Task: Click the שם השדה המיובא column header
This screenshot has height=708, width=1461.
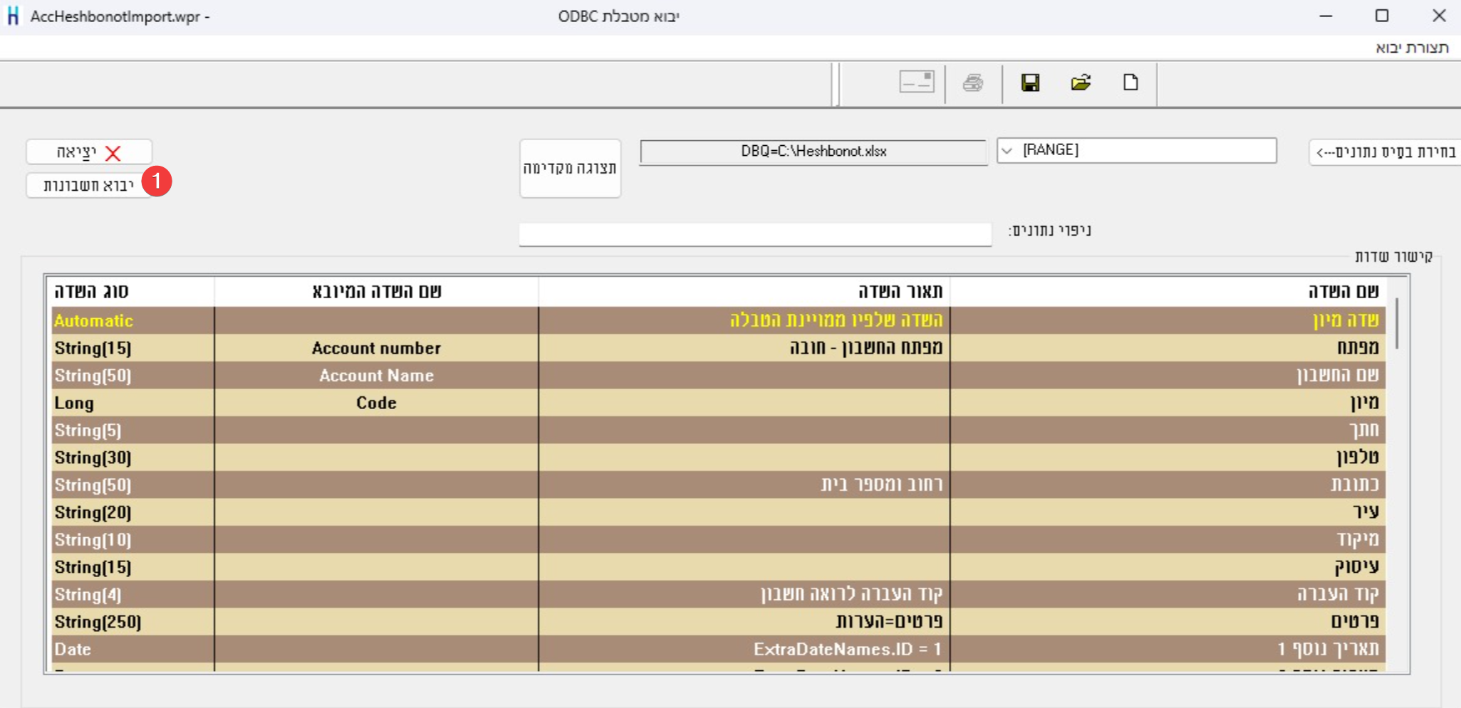Action: 376,291
